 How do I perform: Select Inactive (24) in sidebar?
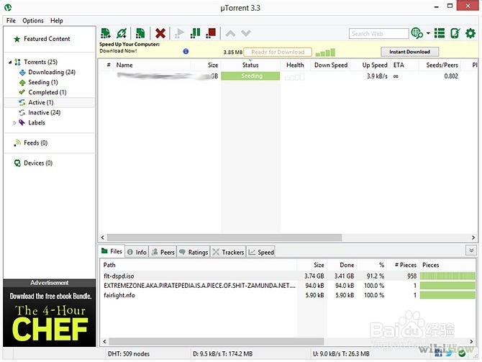click(x=45, y=112)
